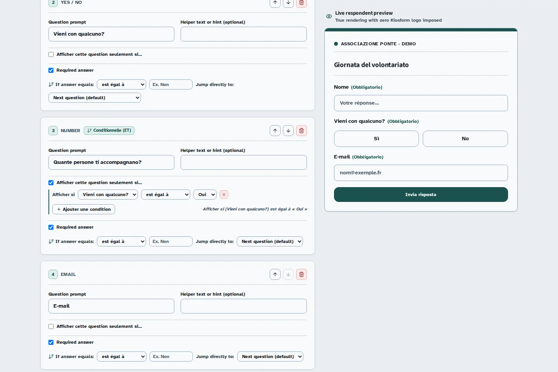Click the Nome field in preview
Screen dimensions: 558x372
click(x=421, y=103)
